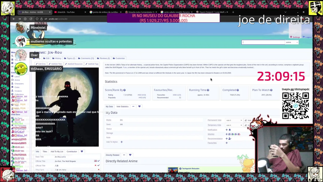Select the My Data tab
This screenshot has width=323, height=182.
[x=109, y=106]
